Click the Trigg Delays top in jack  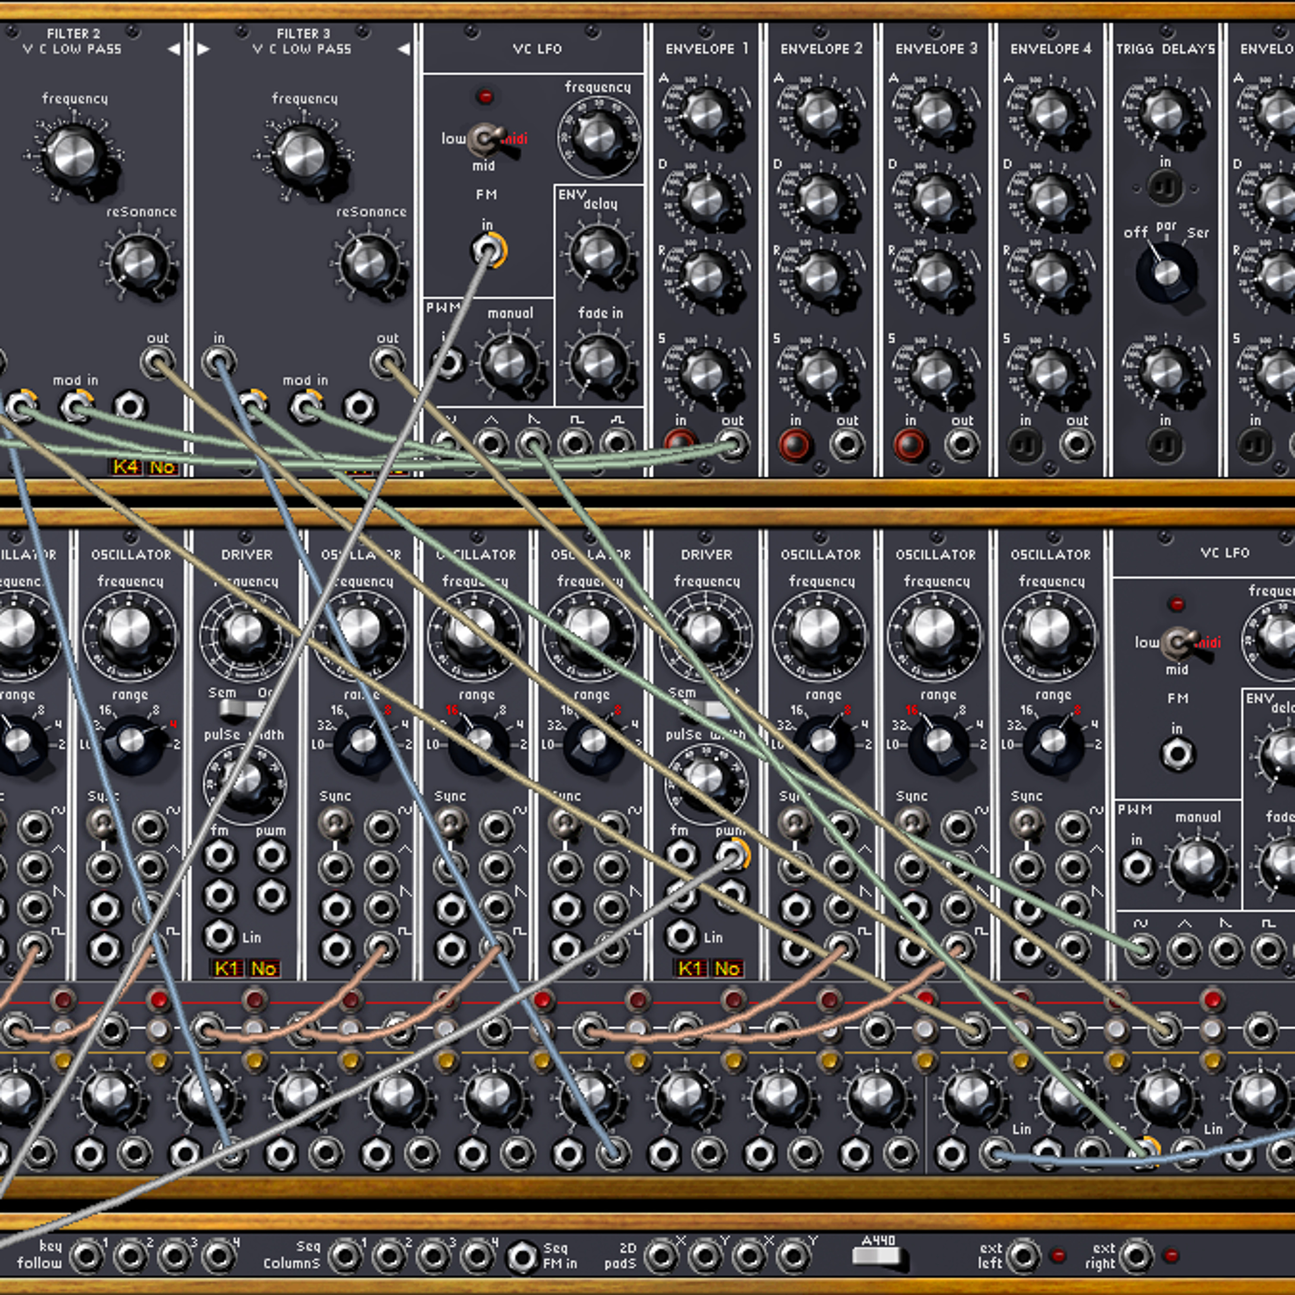click(x=1165, y=188)
